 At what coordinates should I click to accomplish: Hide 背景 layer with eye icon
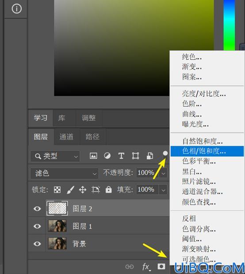(37, 243)
